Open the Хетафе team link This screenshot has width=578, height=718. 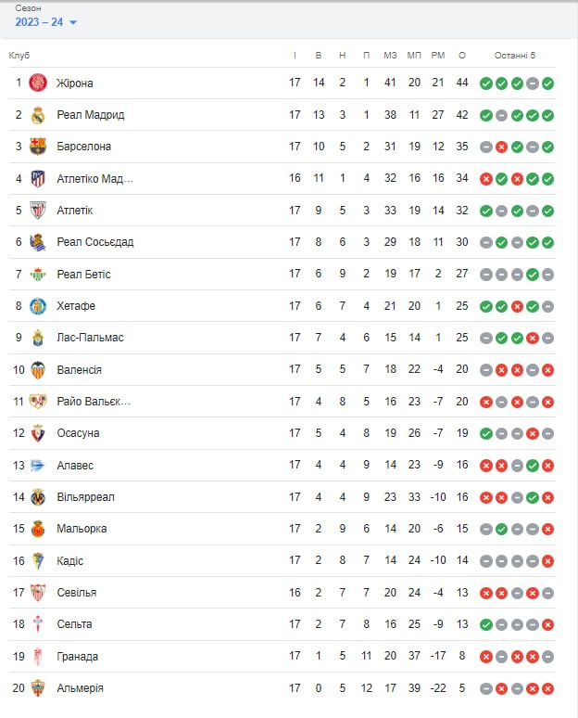pos(76,306)
